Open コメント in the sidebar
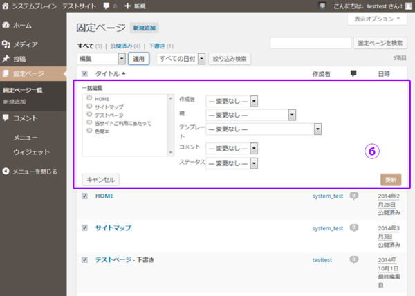Screen dimensions: 415x296 coord(25,118)
